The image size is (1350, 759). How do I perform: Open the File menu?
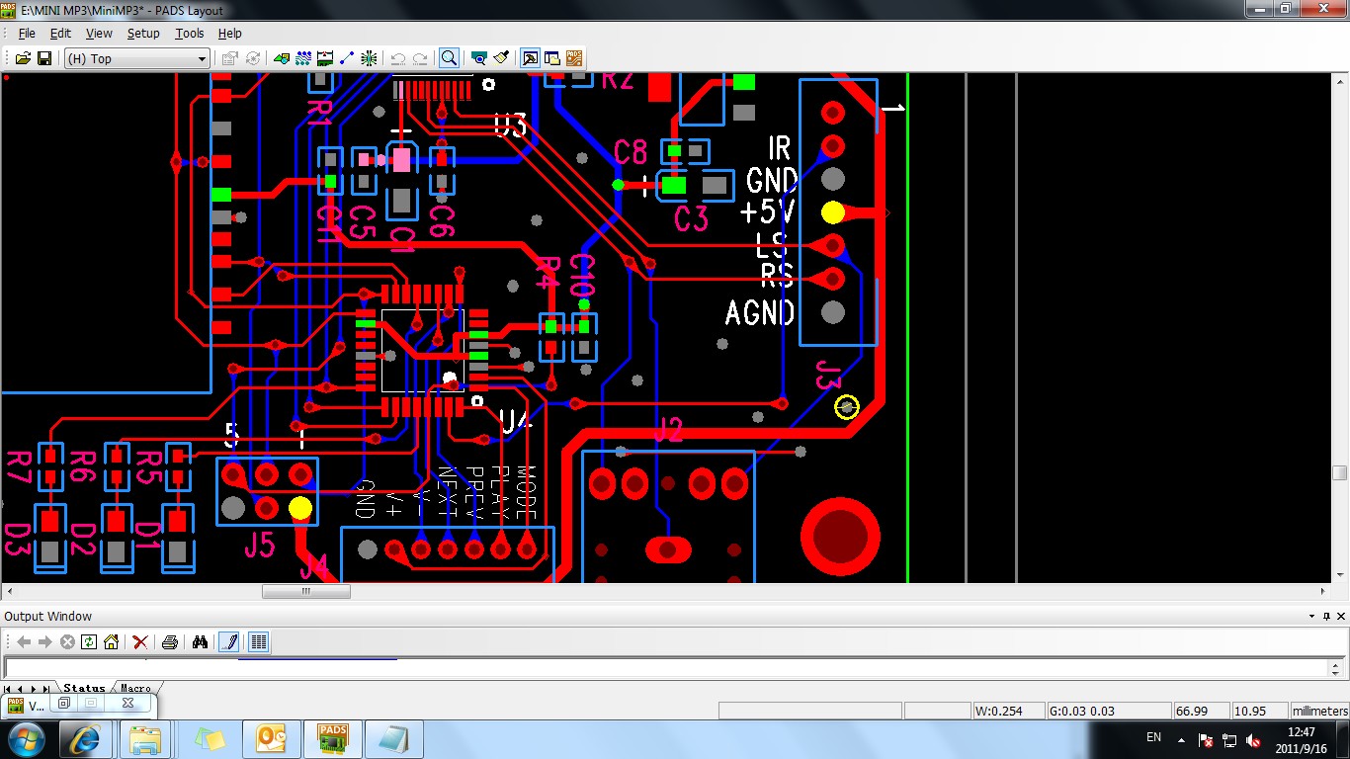[27, 33]
